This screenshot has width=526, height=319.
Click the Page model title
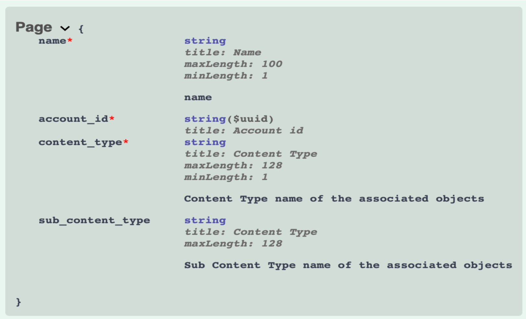coord(34,27)
